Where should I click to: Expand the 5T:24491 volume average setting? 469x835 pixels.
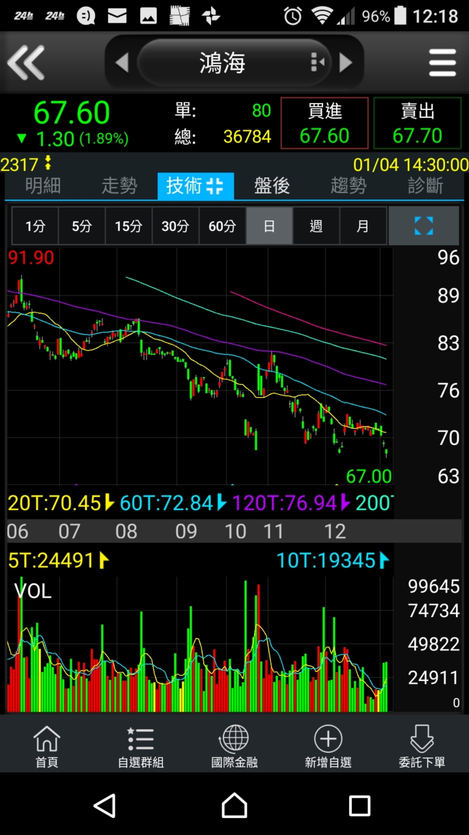pyautogui.click(x=59, y=560)
